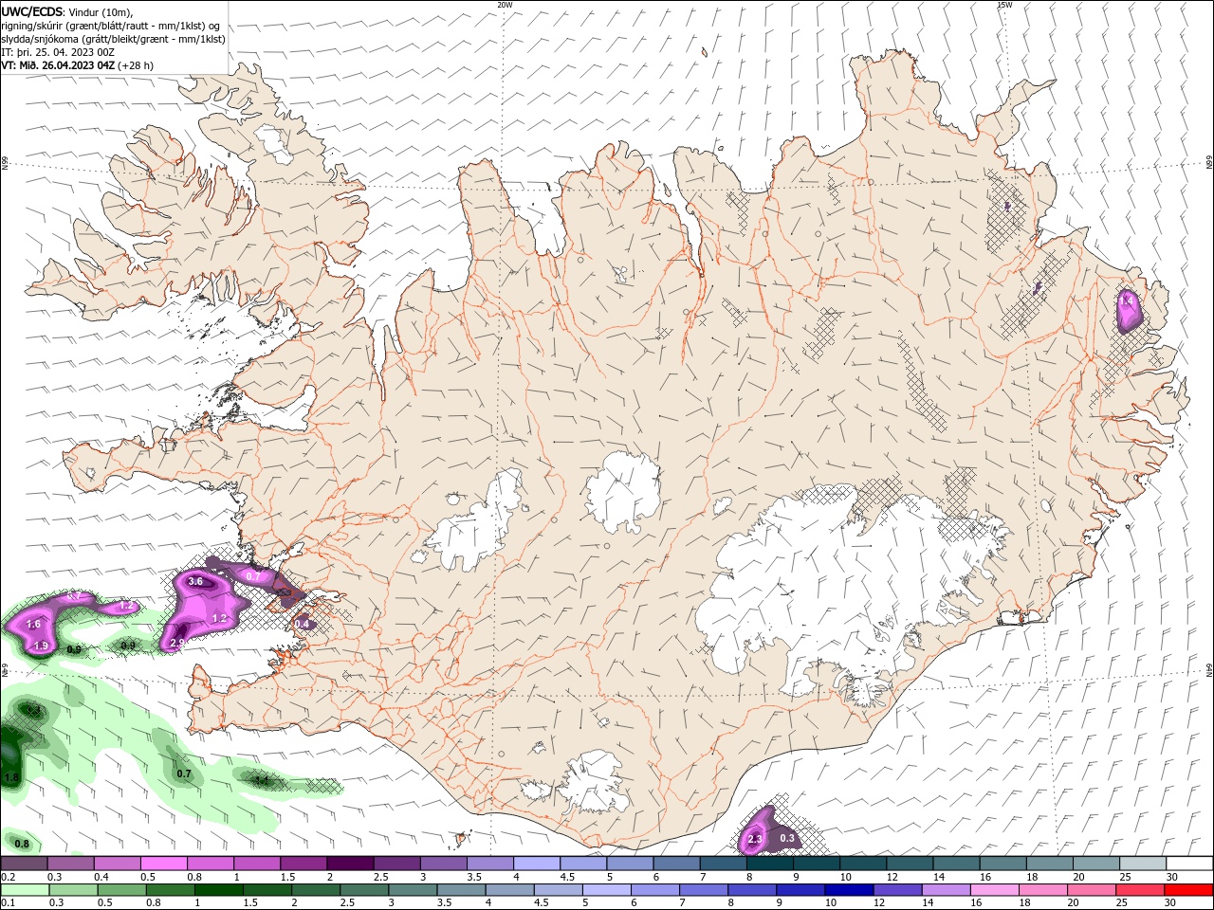
Task: Pick the top-row swatch between 12 and 14
Action: click(910, 864)
